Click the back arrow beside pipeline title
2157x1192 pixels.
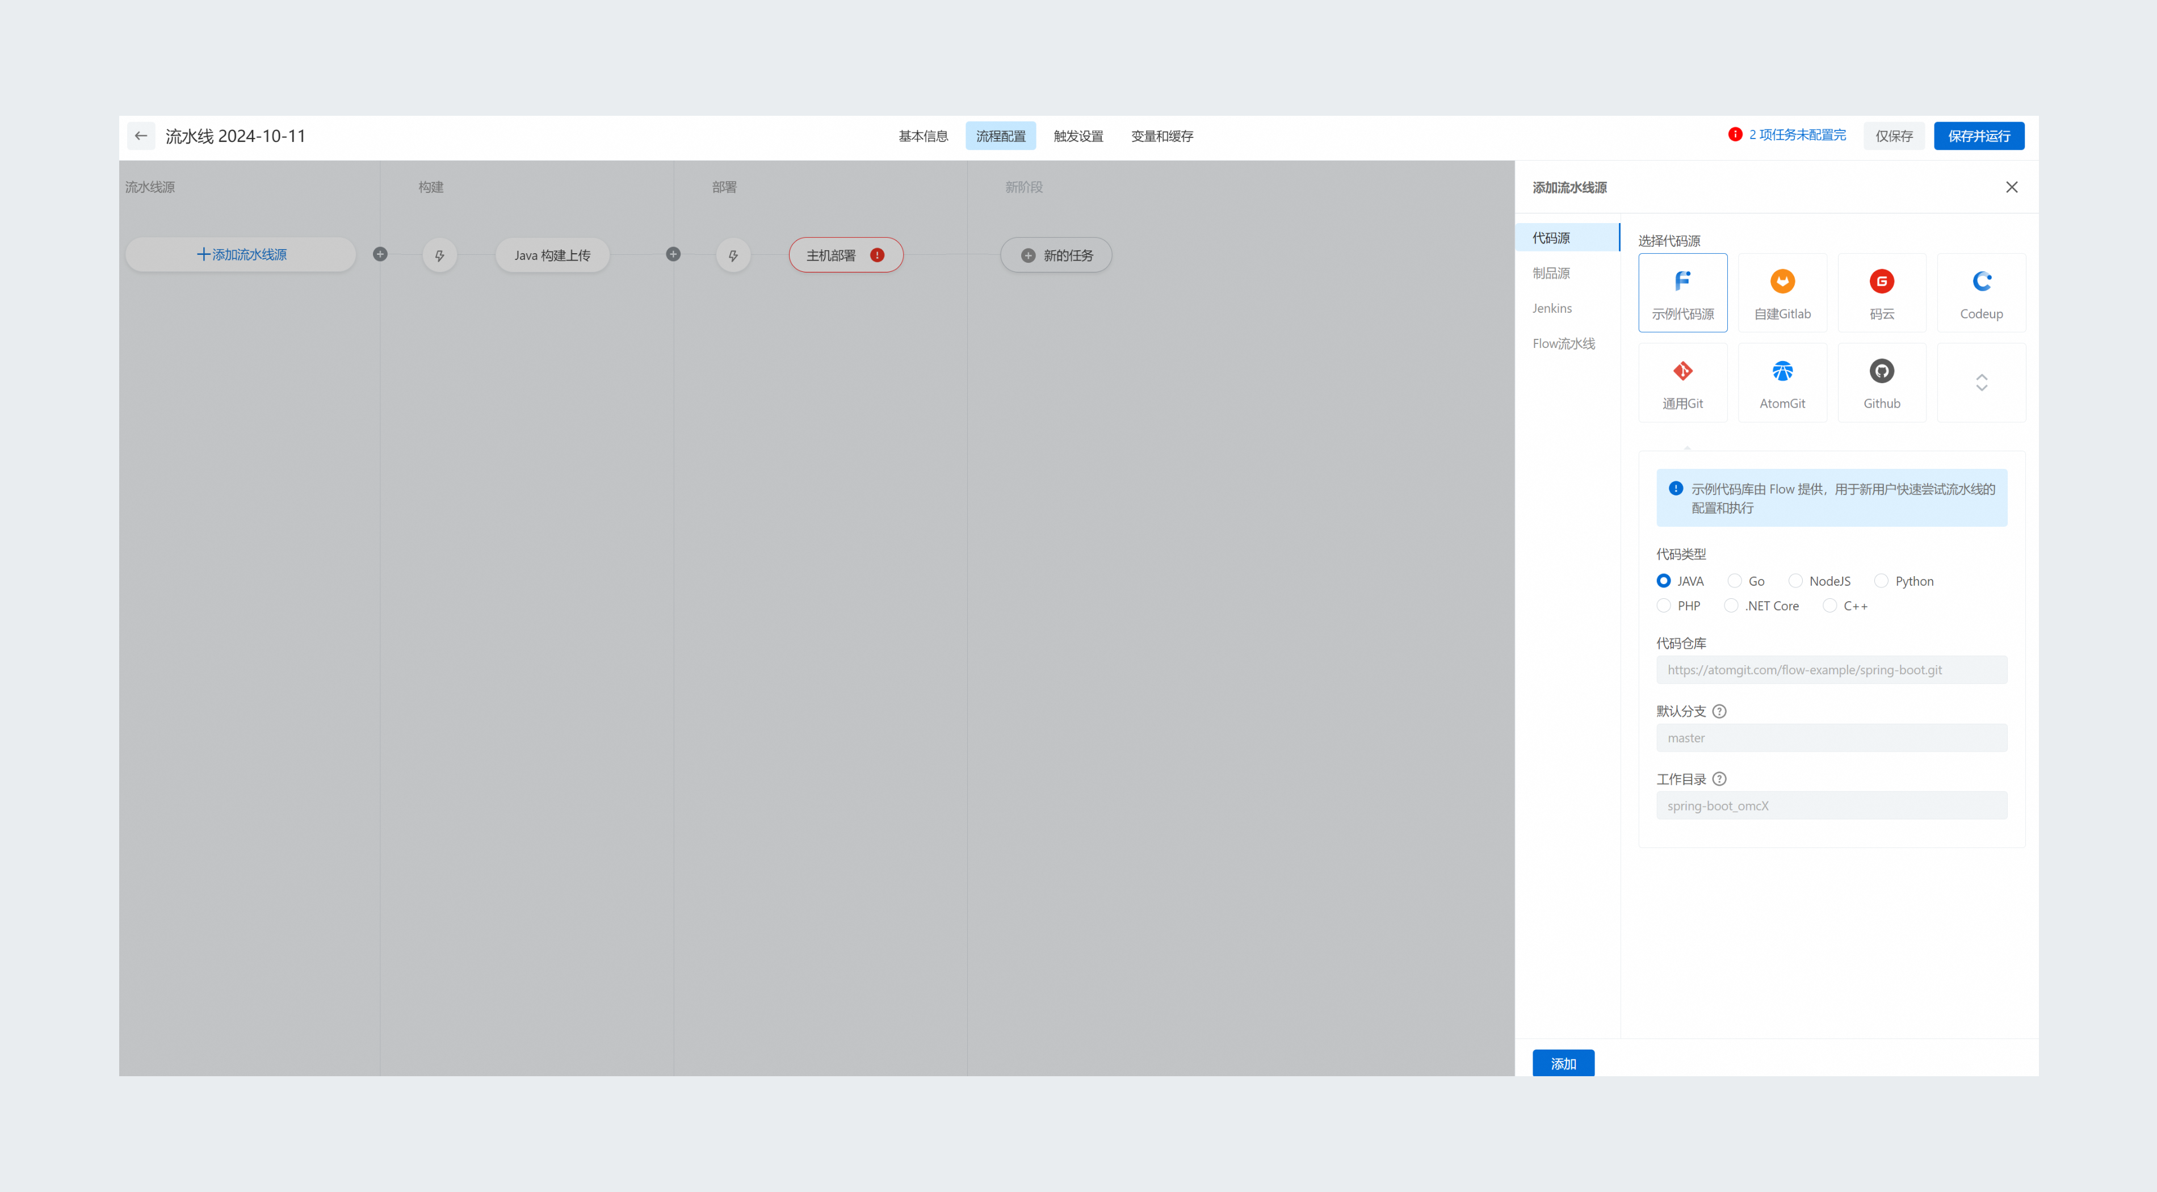pyautogui.click(x=141, y=136)
